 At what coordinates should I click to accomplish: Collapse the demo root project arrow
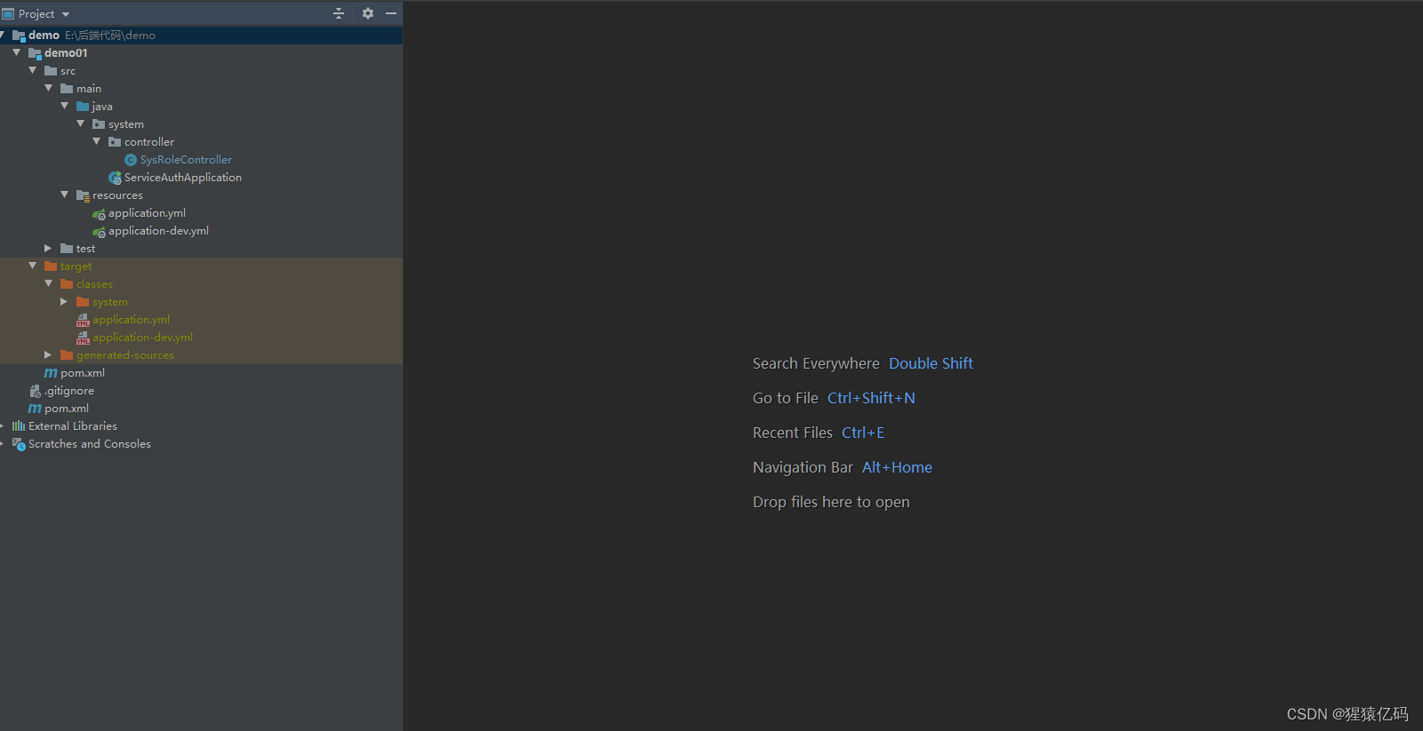(x=3, y=35)
